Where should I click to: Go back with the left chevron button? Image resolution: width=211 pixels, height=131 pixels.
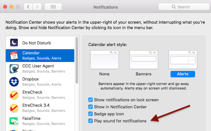pyautogui.click(x=28, y=7)
